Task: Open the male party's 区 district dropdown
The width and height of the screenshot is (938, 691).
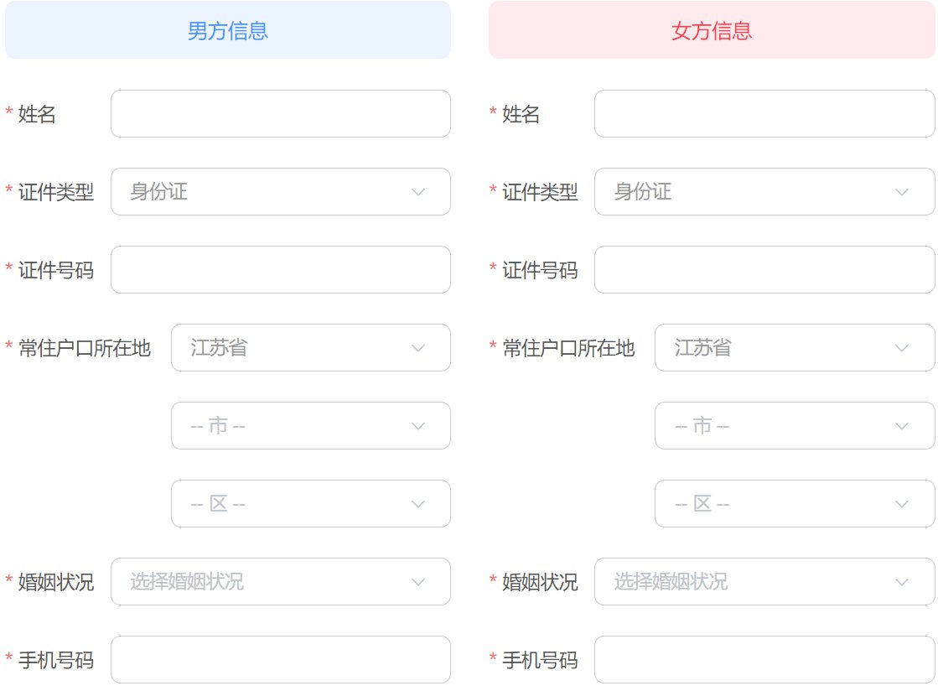Action: pos(310,504)
